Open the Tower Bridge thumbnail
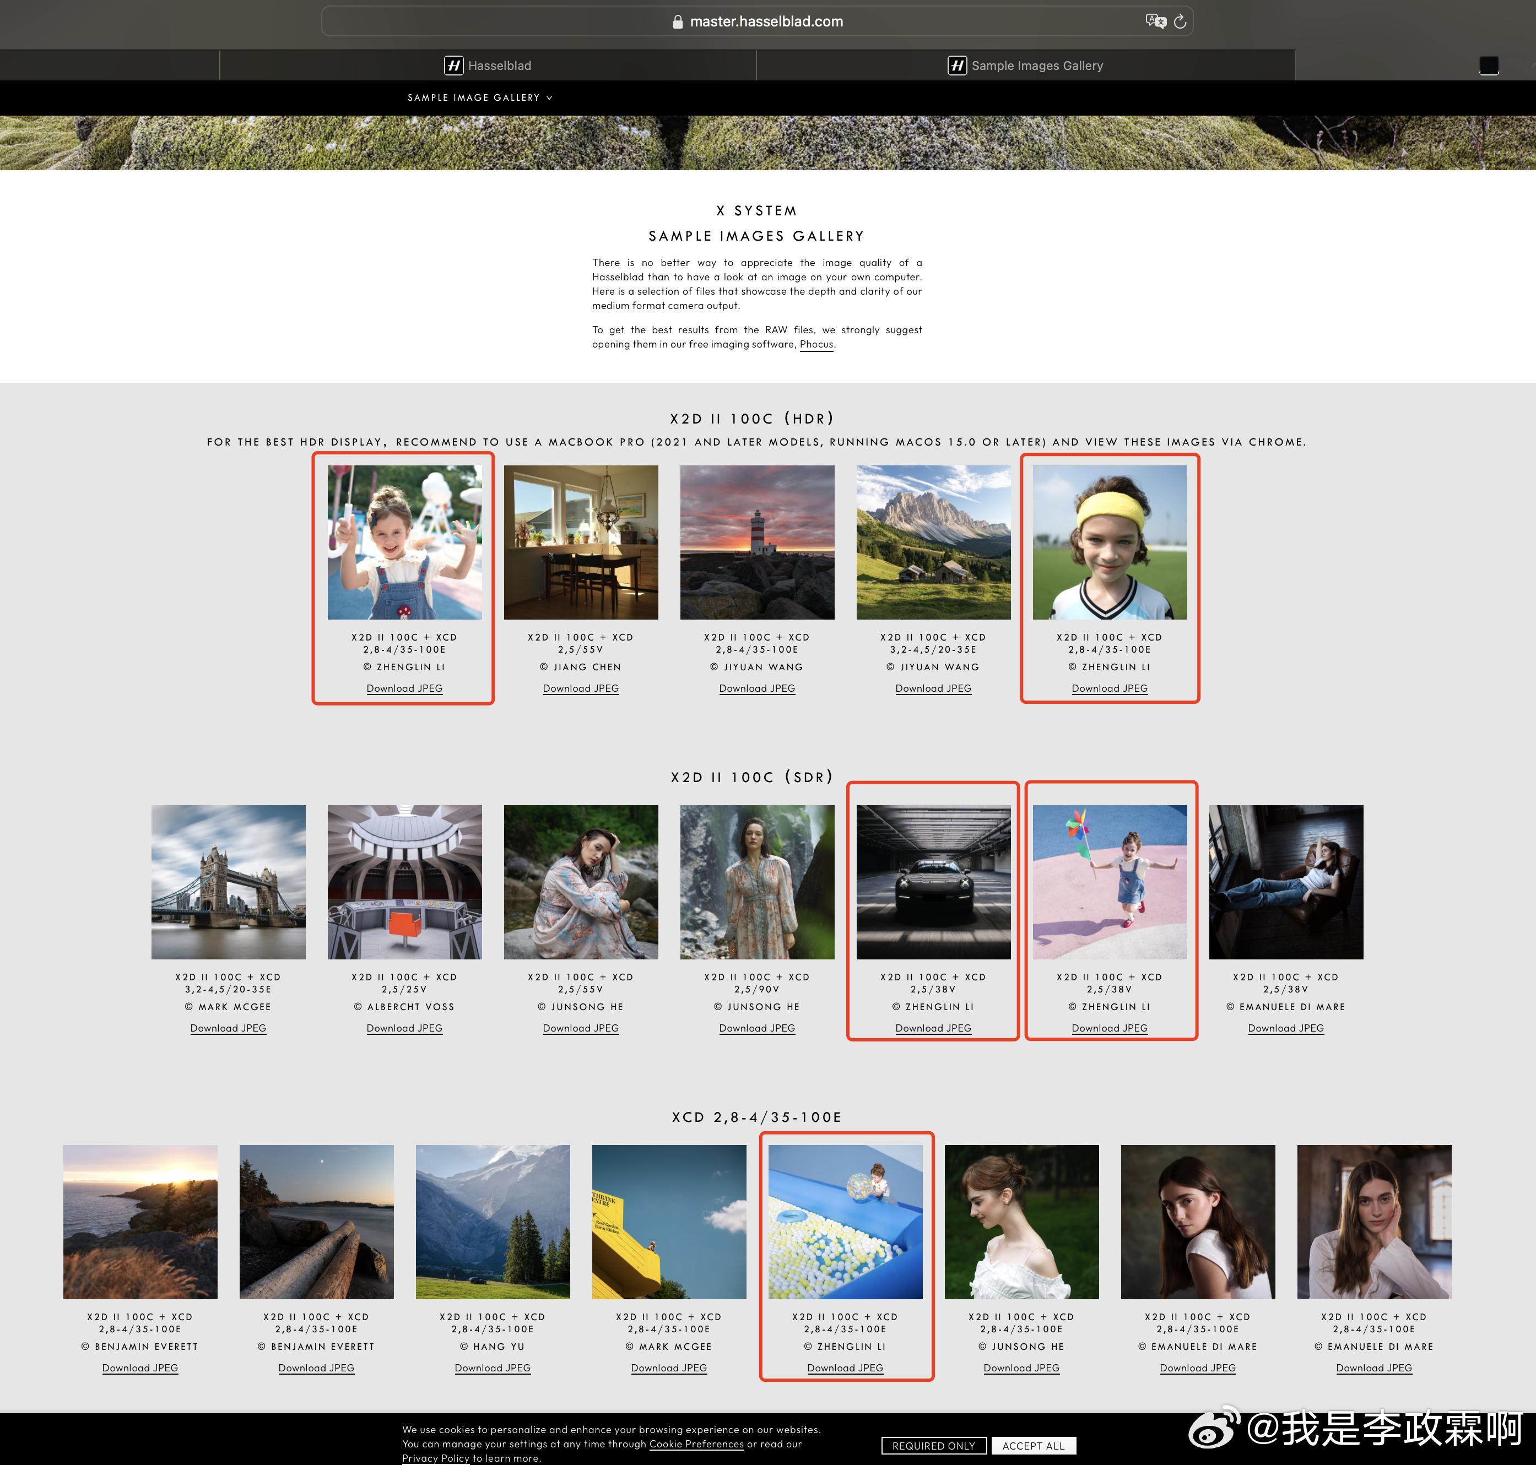Image resolution: width=1536 pixels, height=1465 pixels. point(228,882)
